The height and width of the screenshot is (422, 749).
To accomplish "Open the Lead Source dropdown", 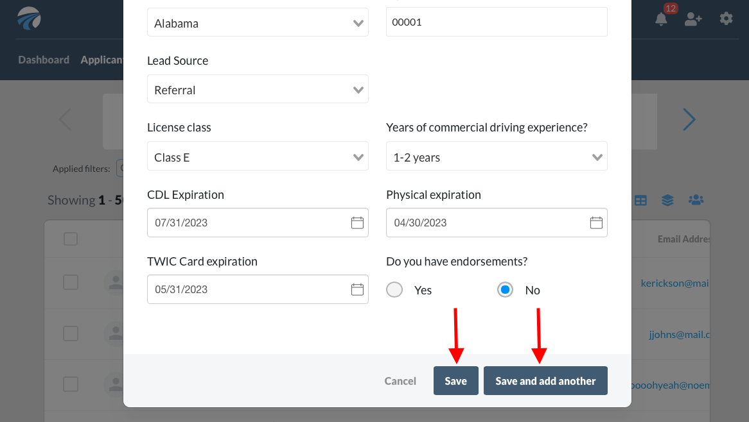I will (258, 90).
